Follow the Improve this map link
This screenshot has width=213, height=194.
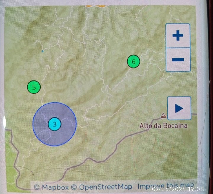(166, 186)
